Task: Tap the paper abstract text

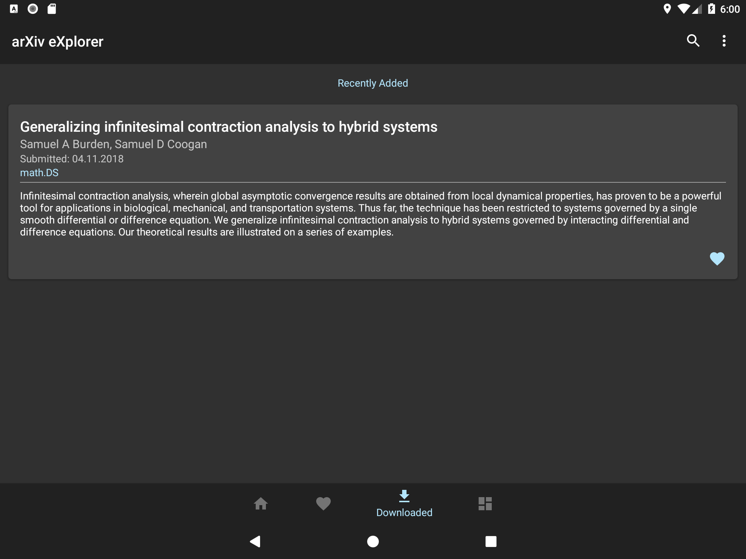Action: click(x=370, y=214)
